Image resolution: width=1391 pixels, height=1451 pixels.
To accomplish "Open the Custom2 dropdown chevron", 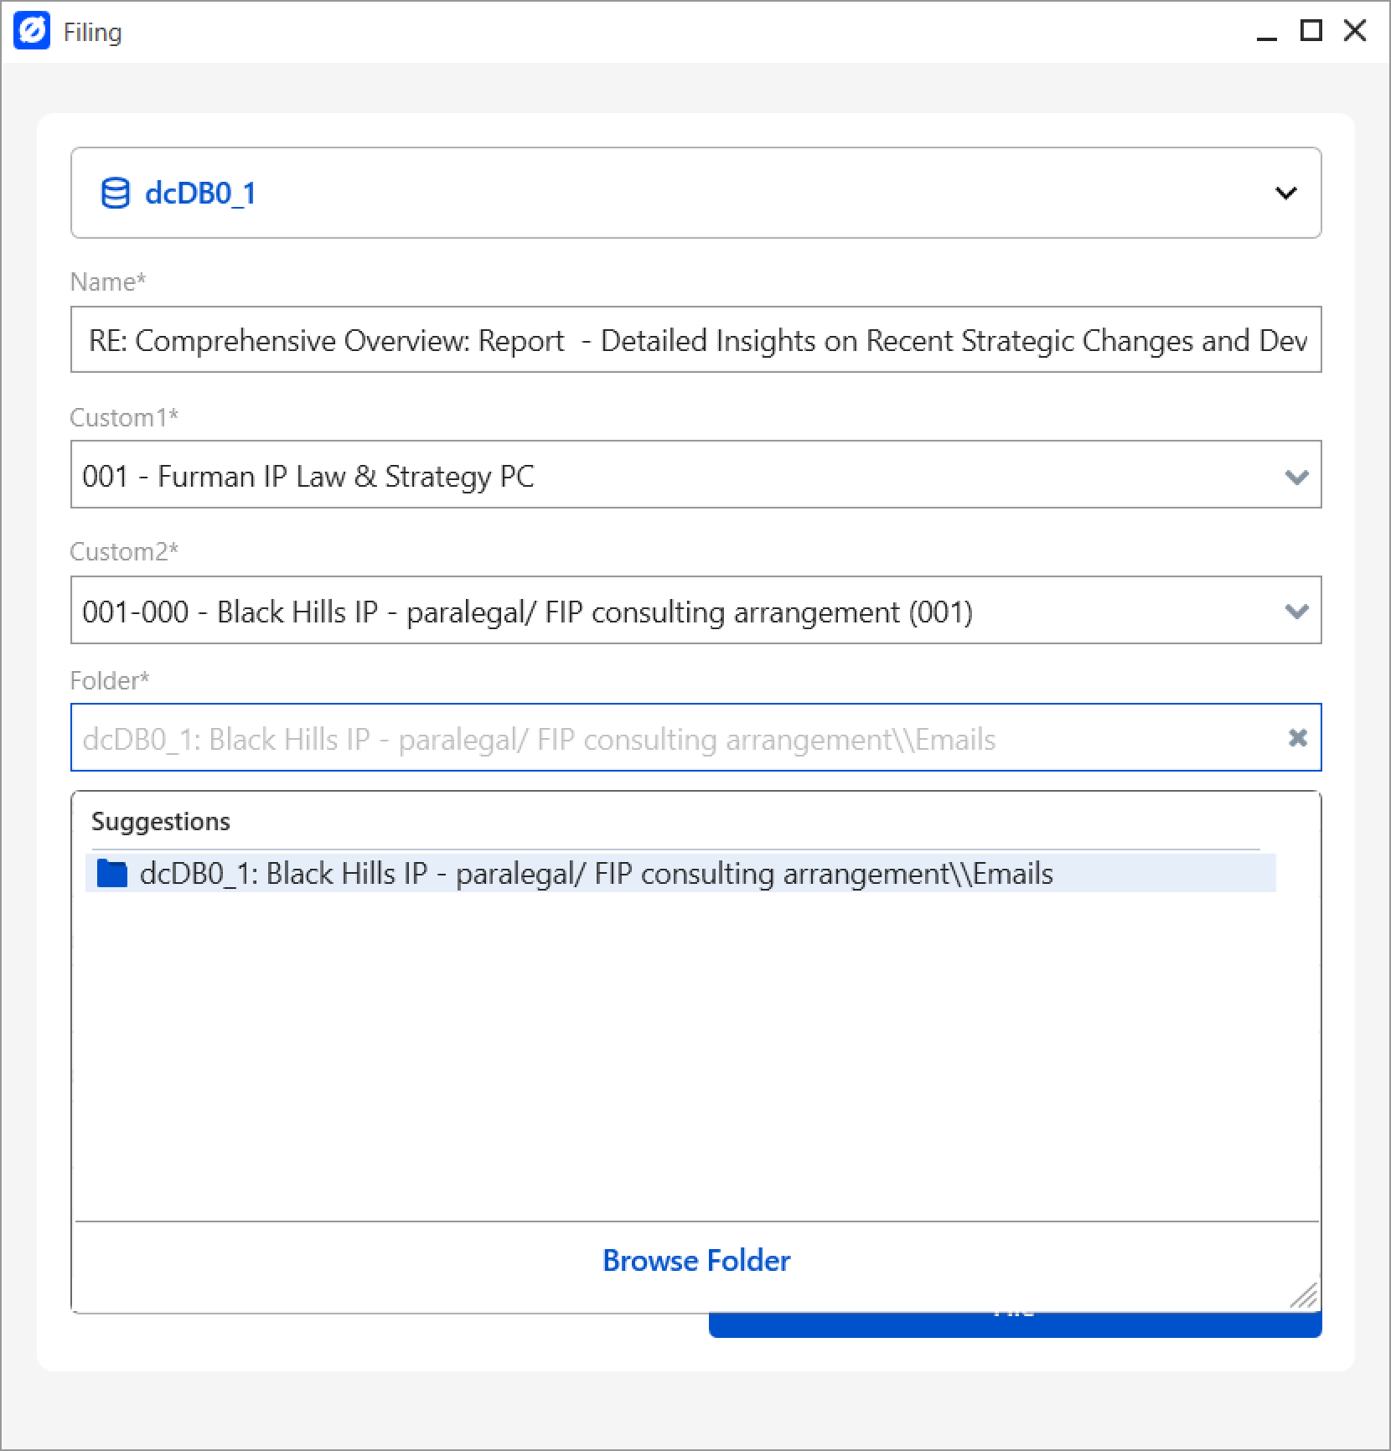I will tap(1297, 612).
